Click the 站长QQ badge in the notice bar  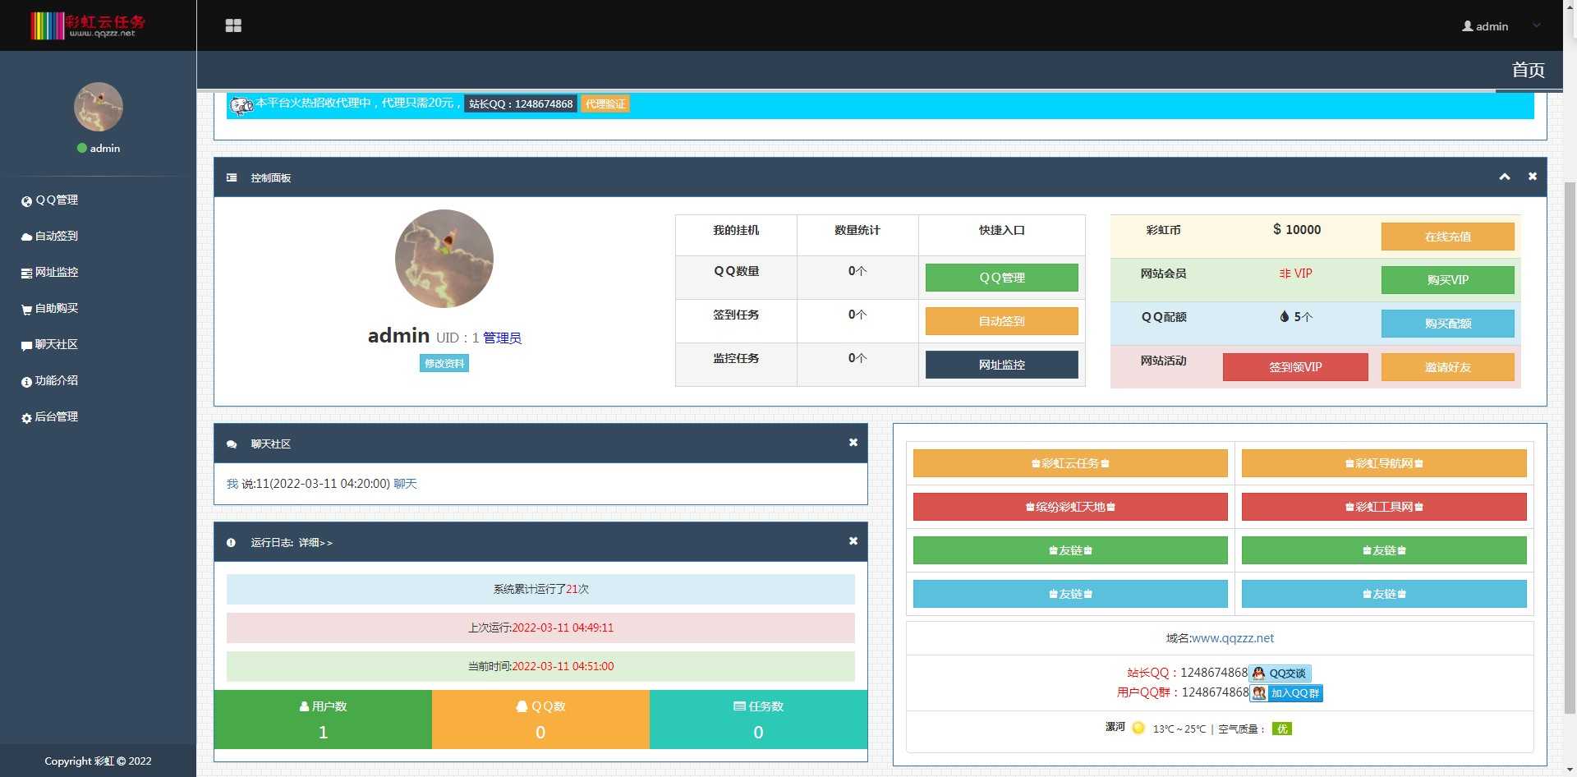(x=521, y=103)
